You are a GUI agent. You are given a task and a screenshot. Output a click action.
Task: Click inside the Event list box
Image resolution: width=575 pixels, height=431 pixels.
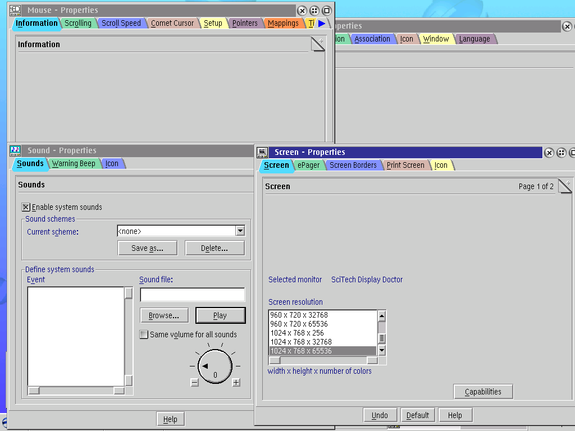point(76,337)
